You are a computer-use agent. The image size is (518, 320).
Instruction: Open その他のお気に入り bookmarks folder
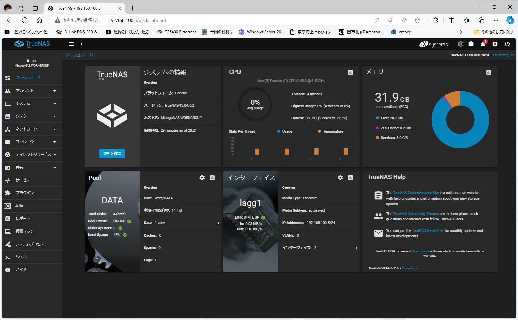click(493, 32)
